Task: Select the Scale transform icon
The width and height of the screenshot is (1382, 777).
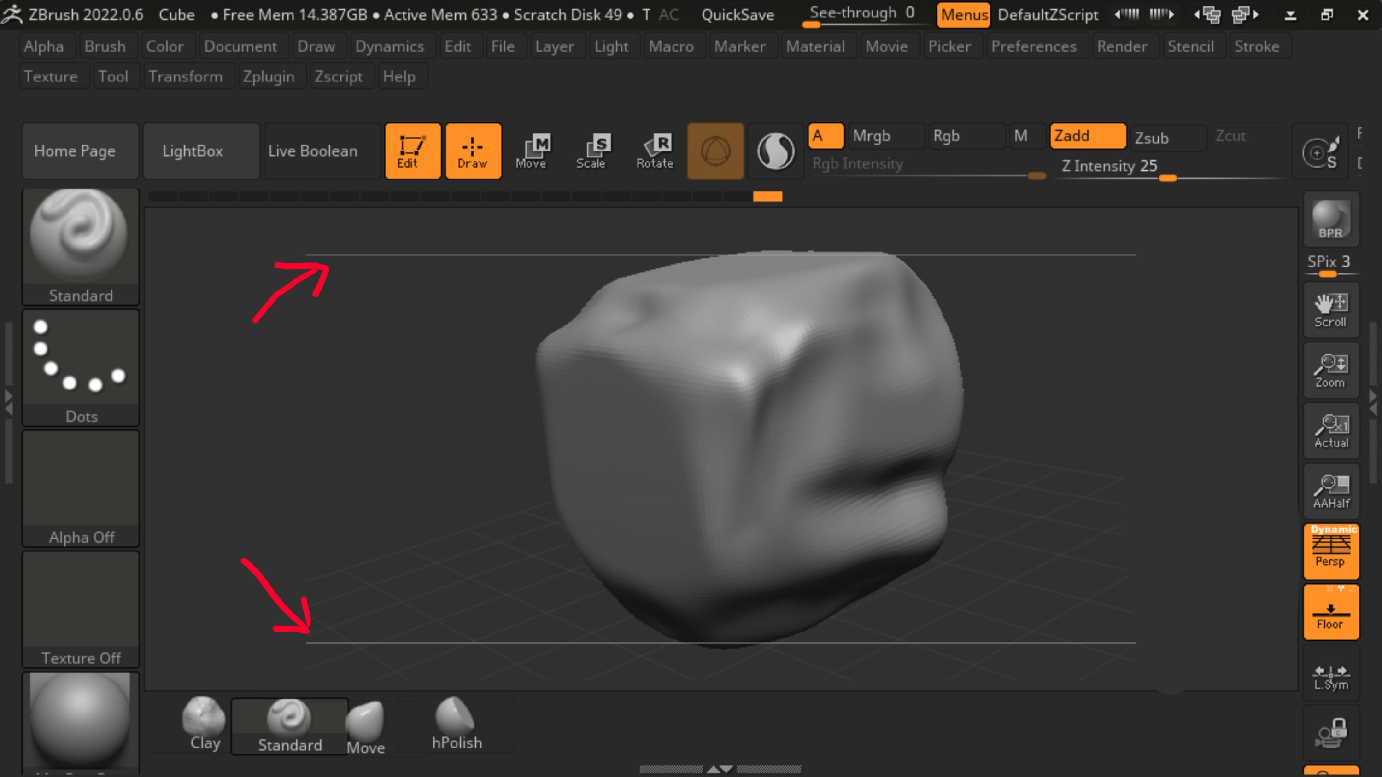Action: coord(591,151)
